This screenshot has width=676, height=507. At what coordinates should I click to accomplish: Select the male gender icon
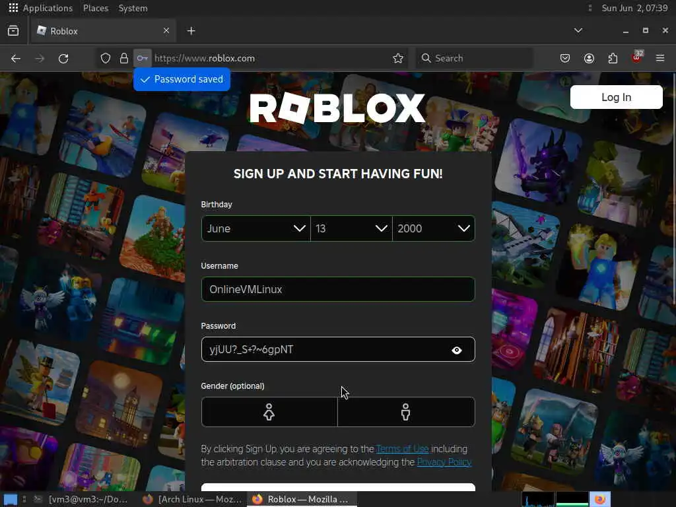click(406, 412)
